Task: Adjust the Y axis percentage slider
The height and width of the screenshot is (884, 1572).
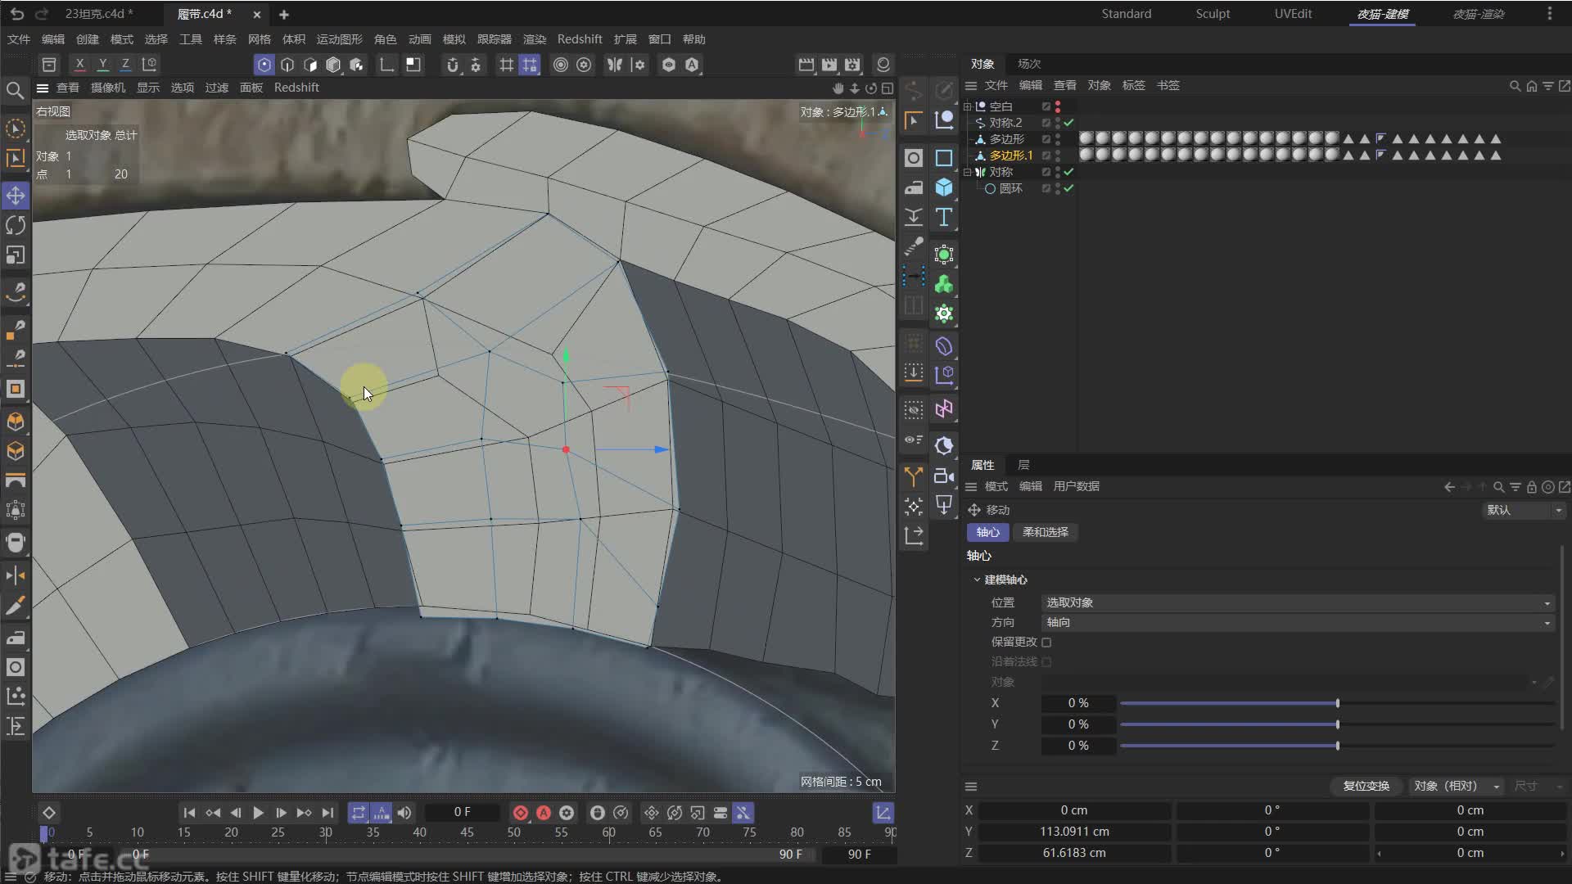Action: point(1337,724)
